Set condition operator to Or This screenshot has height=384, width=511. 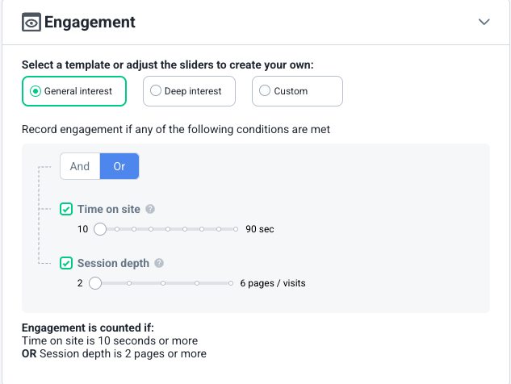(119, 166)
